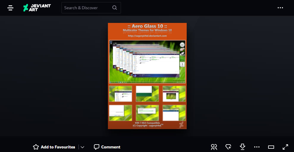
Task: Click the magnifying glass search icon
Action: [114, 8]
